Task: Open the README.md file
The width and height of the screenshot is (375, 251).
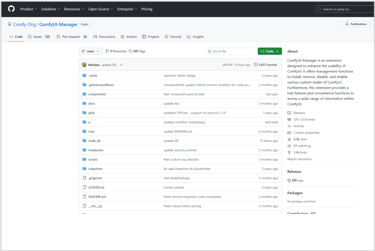Action: tap(97, 197)
